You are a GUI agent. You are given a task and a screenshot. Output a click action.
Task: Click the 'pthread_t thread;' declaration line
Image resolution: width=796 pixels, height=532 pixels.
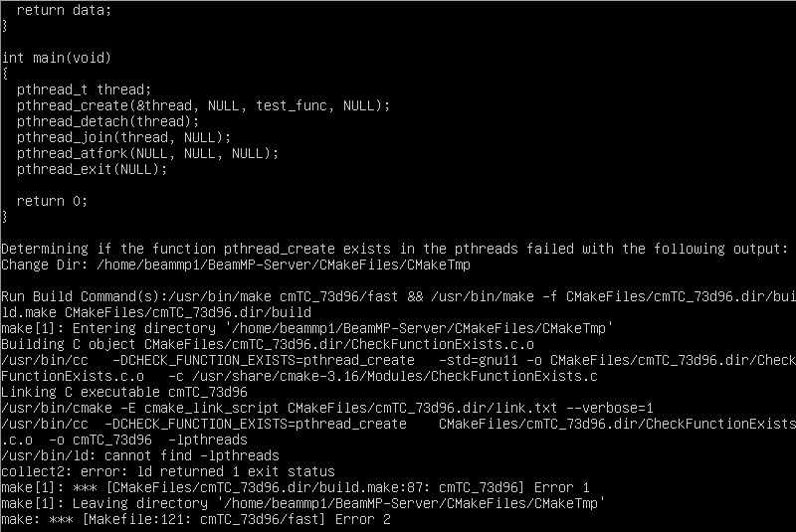(84, 89)
